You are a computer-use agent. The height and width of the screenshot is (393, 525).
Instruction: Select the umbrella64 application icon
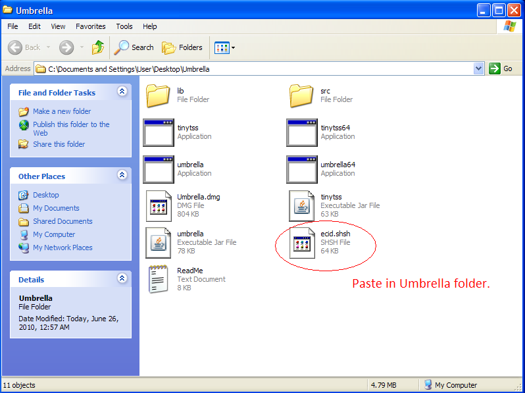click(302, 169)
